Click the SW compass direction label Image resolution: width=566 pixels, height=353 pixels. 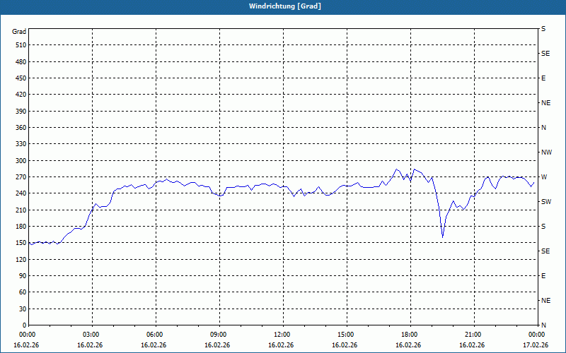point(546,202)
